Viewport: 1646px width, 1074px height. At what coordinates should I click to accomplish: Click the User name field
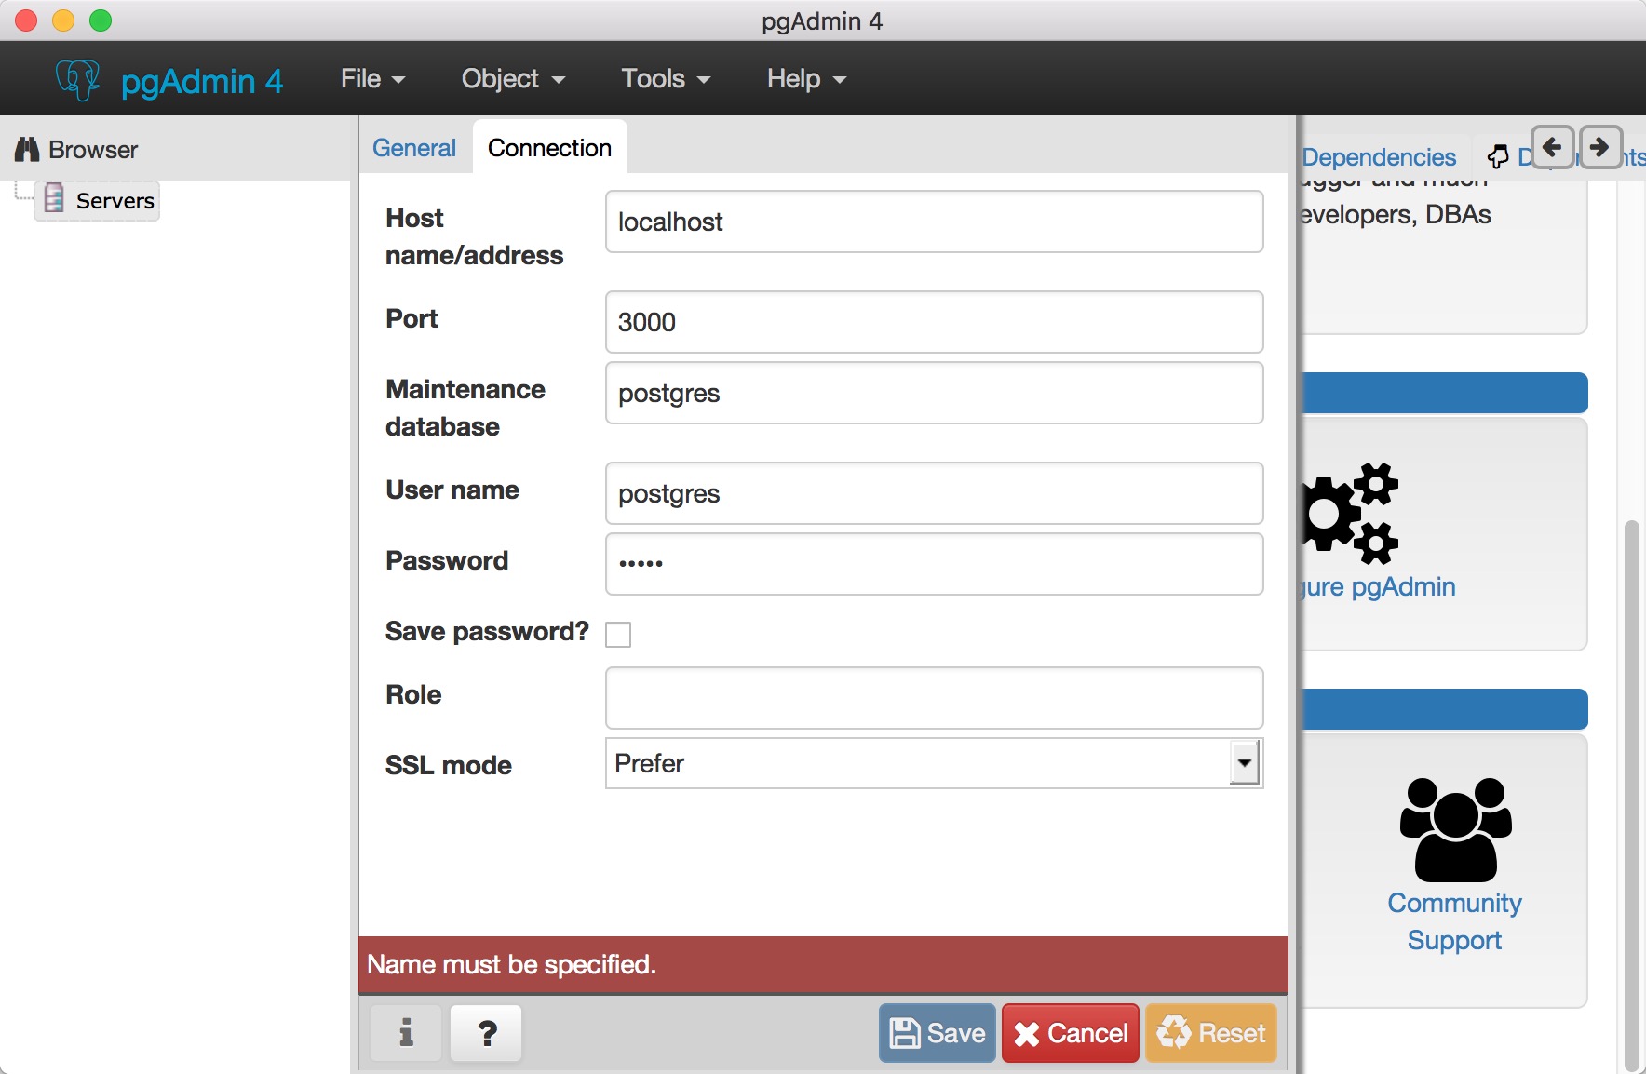click(x=934, y=493)
